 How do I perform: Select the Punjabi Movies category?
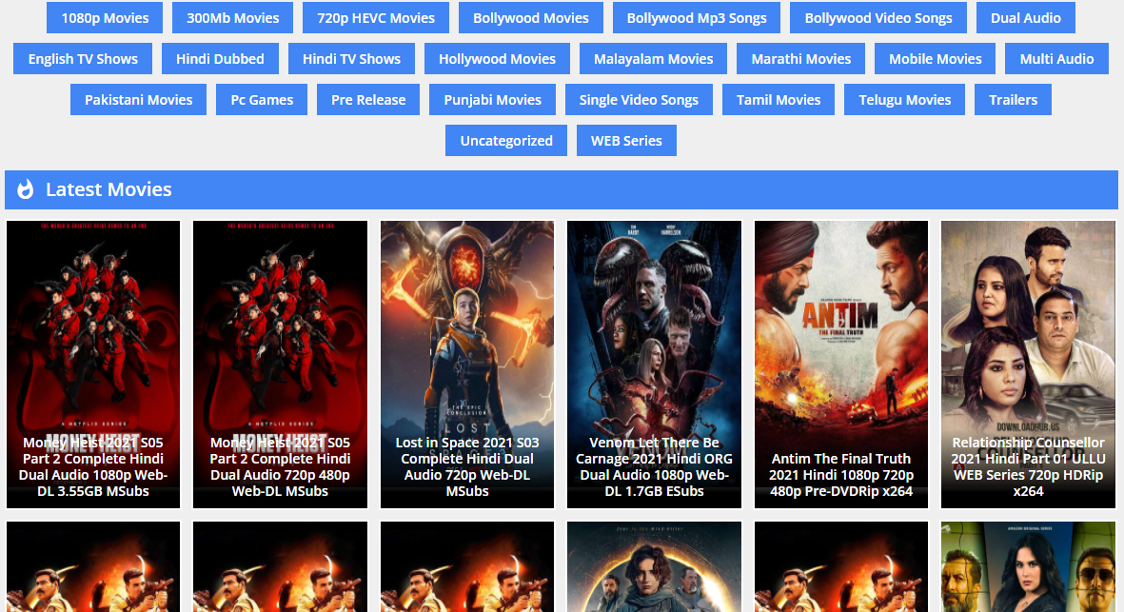coord(492,100)
